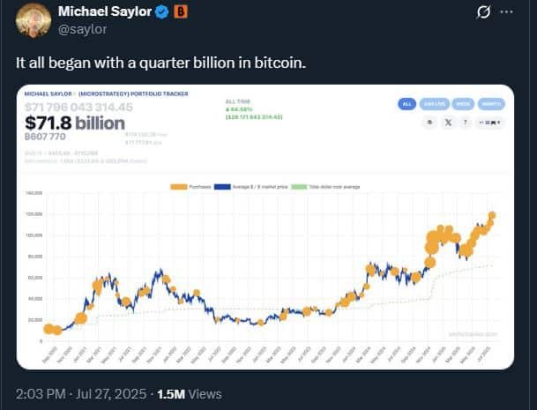Click the blue verified checkmark badge

point(161,11)
